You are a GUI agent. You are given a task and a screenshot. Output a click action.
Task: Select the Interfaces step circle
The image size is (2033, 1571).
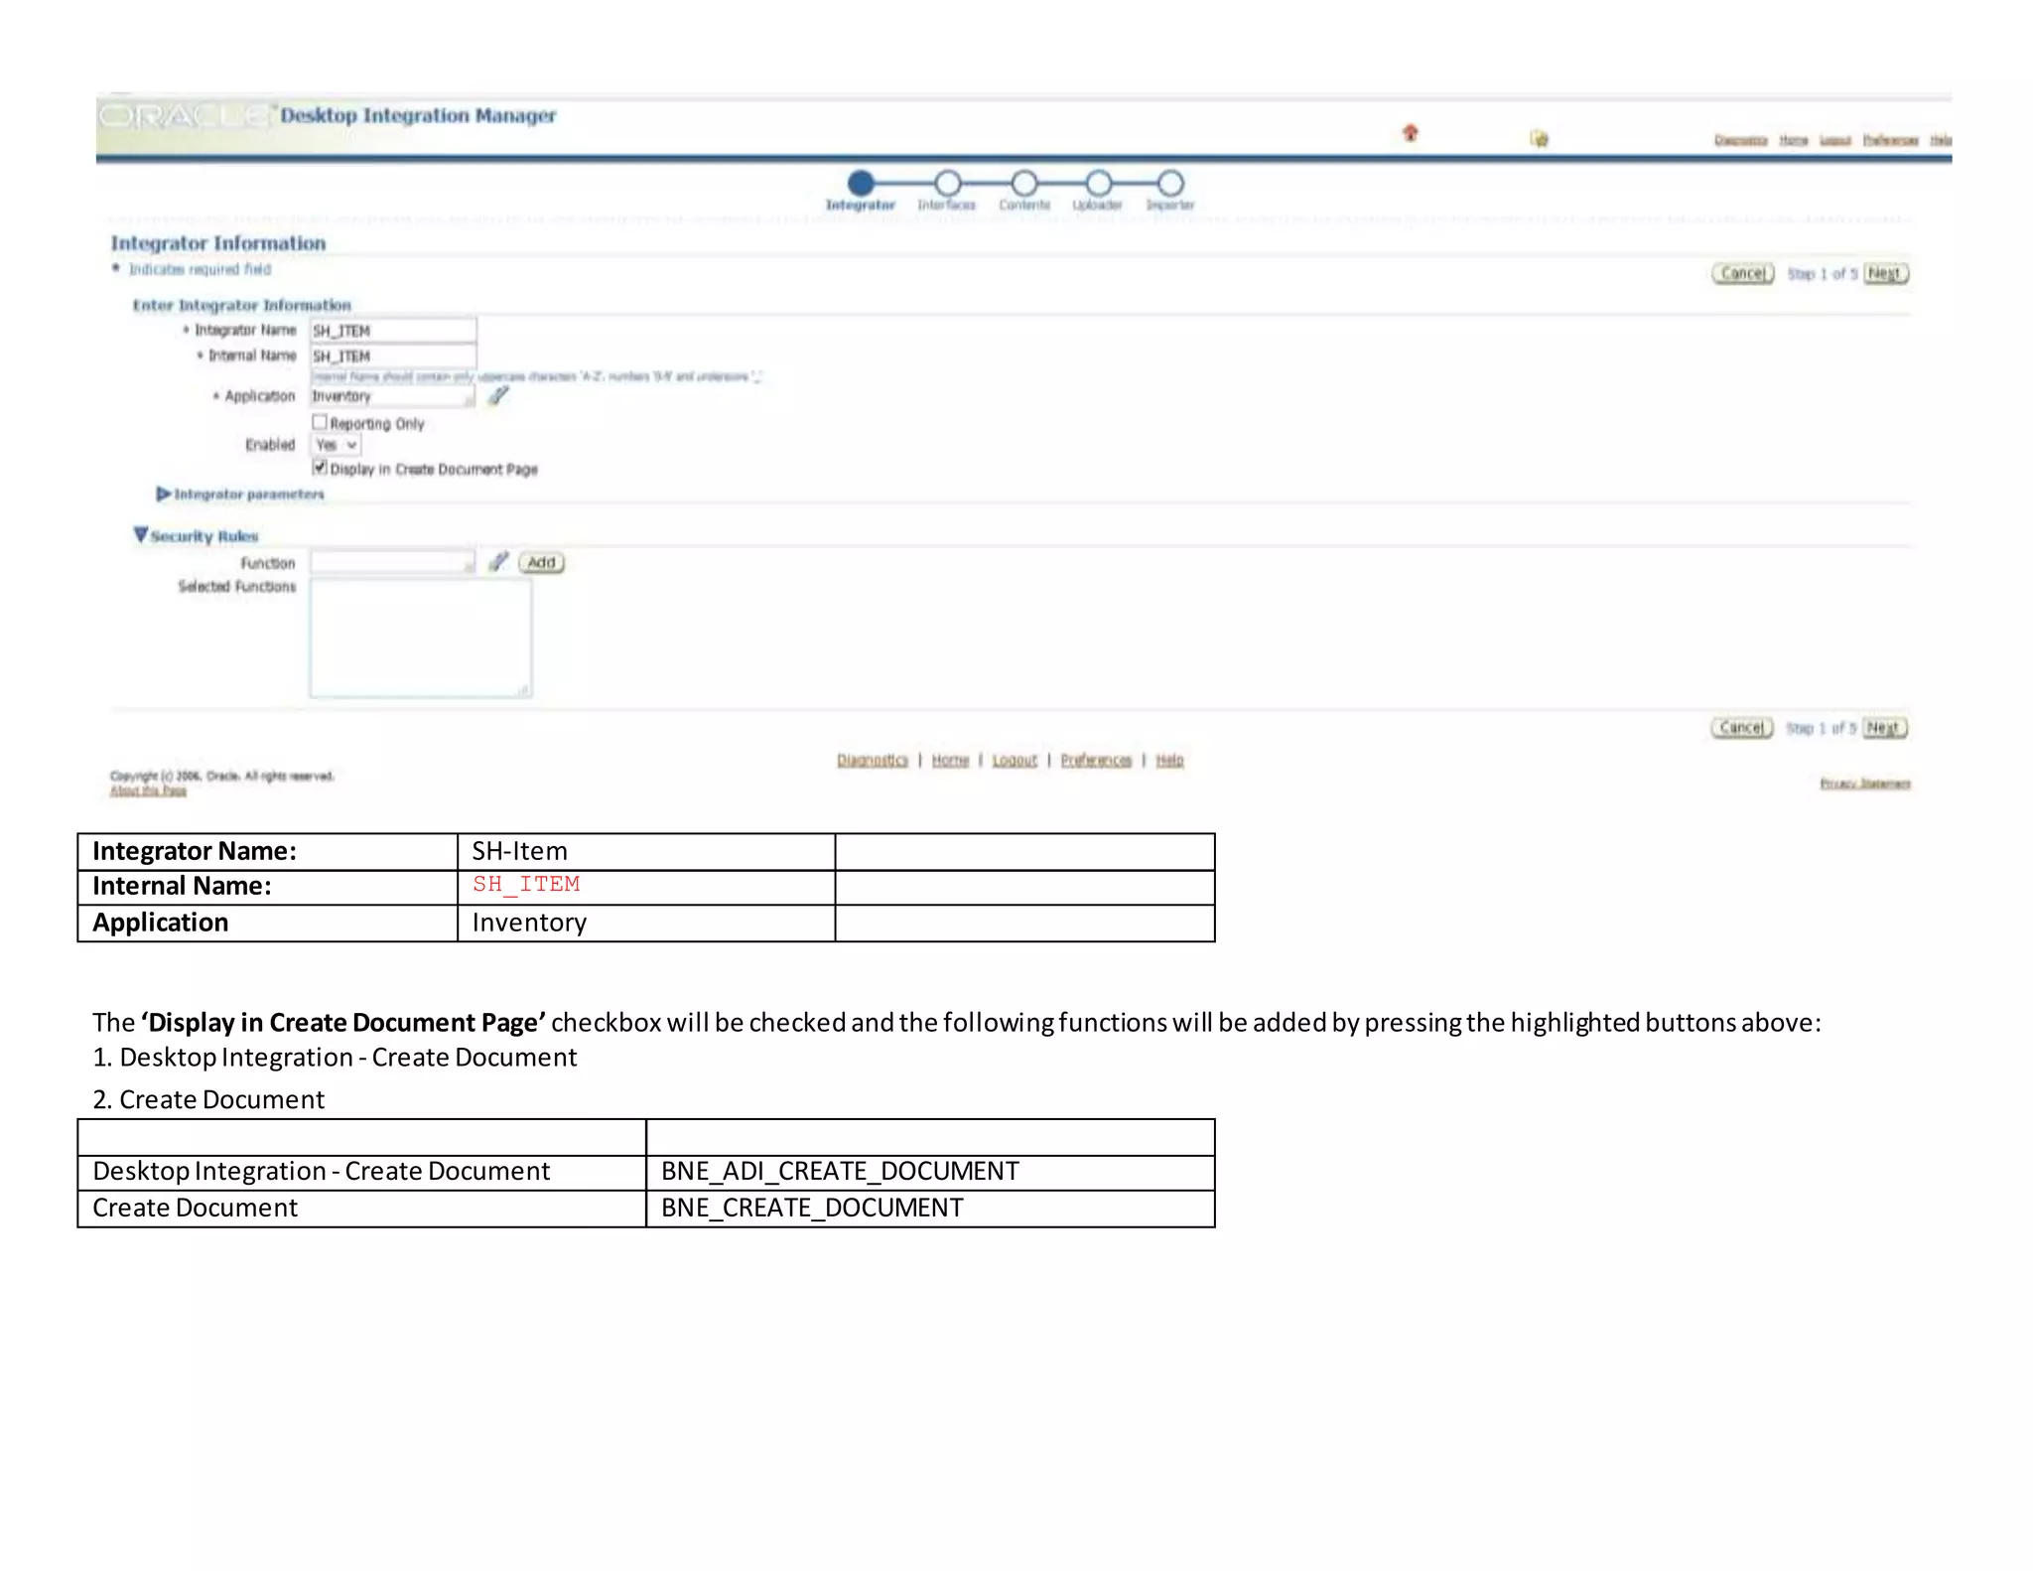click(948, 183)
